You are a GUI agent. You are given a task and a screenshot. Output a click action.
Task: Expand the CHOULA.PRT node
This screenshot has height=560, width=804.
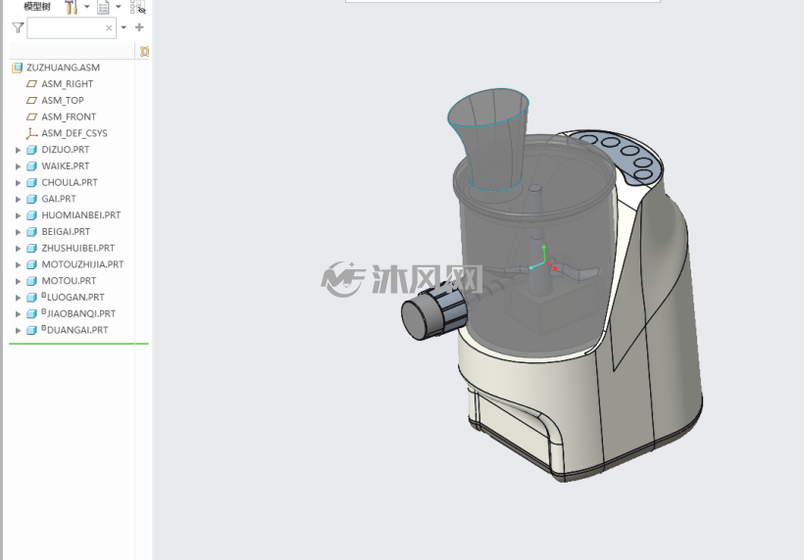18,183
